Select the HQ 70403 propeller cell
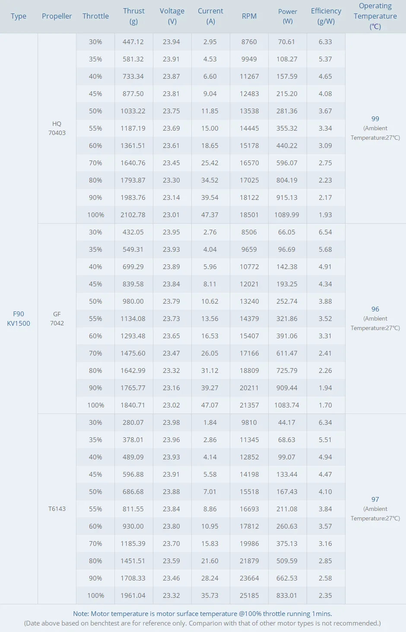This screenshot has height=632, width=406. [57, 128]
